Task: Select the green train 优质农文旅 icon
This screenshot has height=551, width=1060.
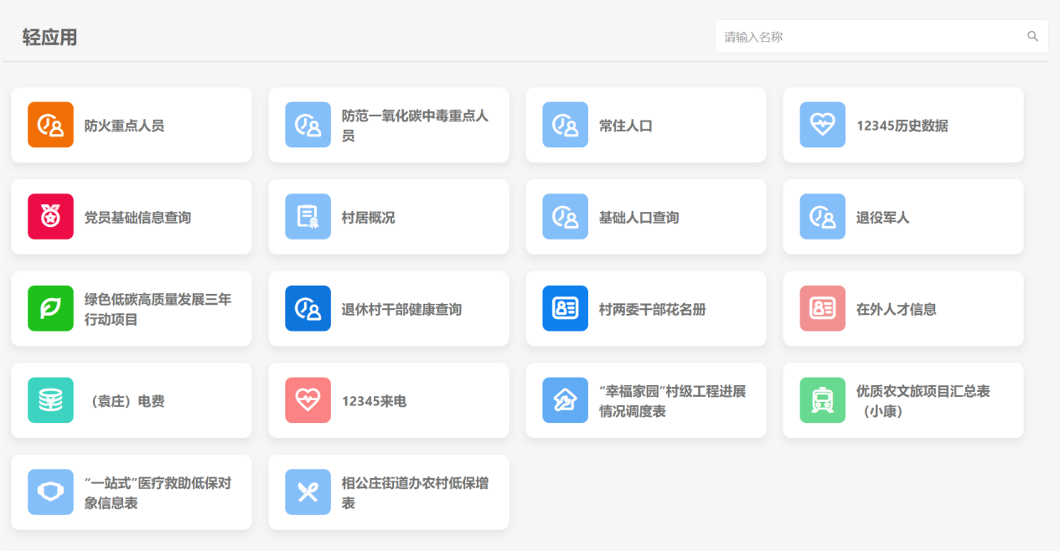Action: (x=822, y=400)
